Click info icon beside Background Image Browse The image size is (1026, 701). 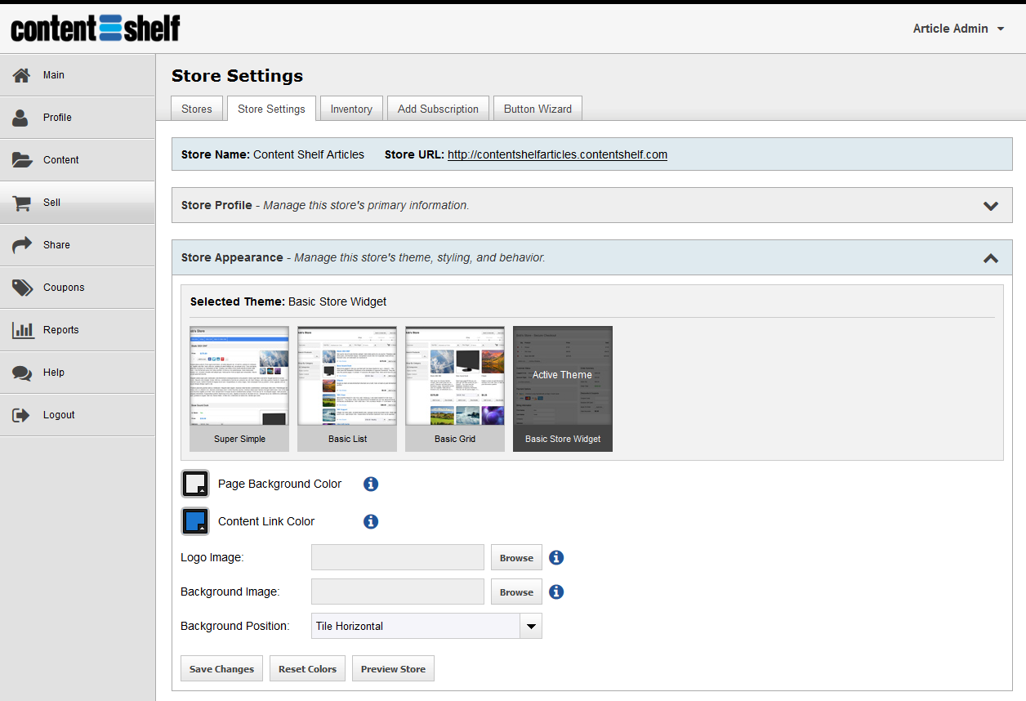(x=556, y=592)
